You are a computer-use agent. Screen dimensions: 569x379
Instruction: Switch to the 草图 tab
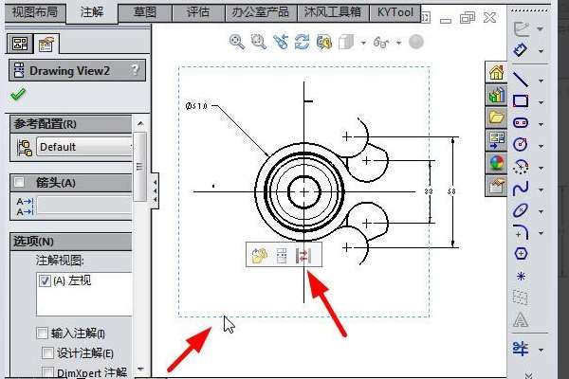coord(145,12)
